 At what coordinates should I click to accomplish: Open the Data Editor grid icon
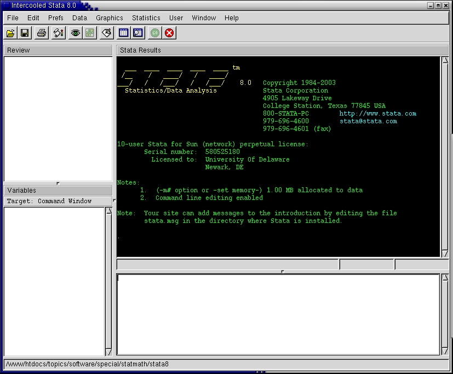pos(124,33)
